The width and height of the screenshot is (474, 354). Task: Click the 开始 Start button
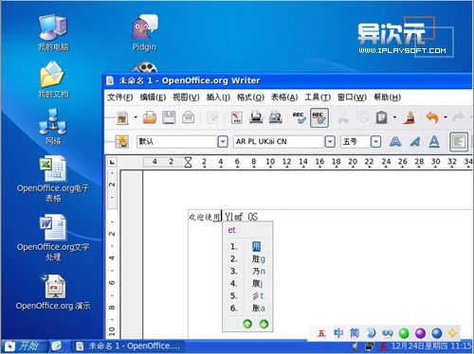pos(24,346)
